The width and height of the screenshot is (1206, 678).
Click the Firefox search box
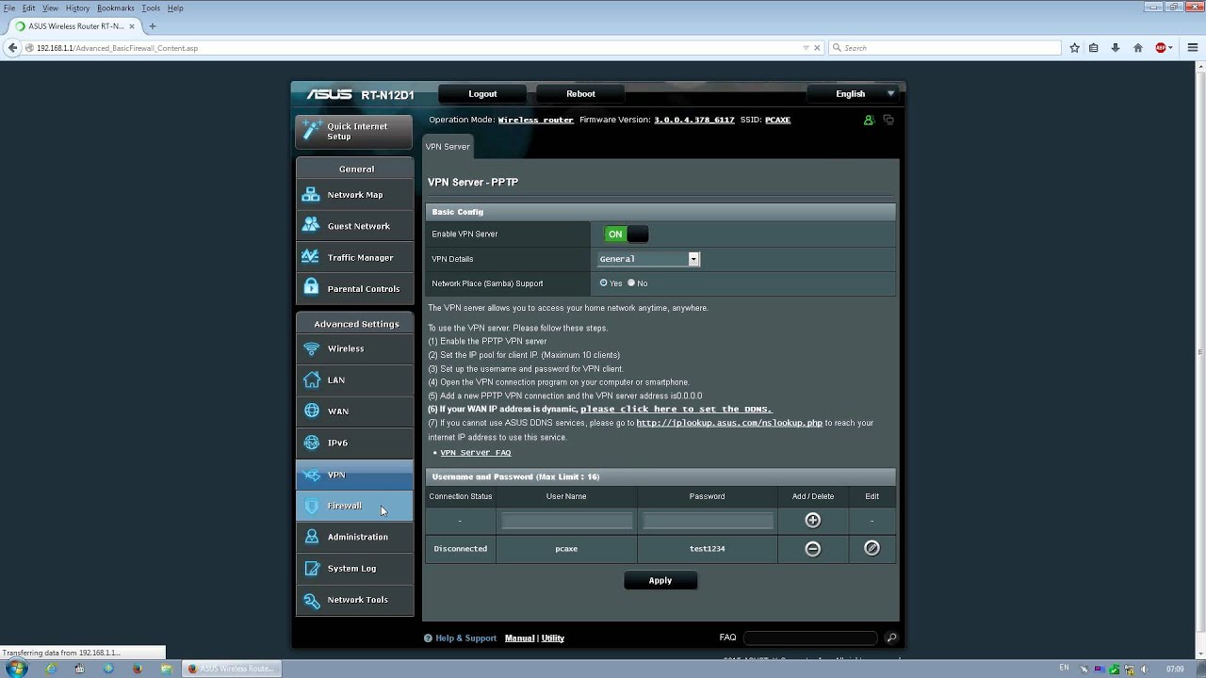pyautogui.click(x=944, y=48)
